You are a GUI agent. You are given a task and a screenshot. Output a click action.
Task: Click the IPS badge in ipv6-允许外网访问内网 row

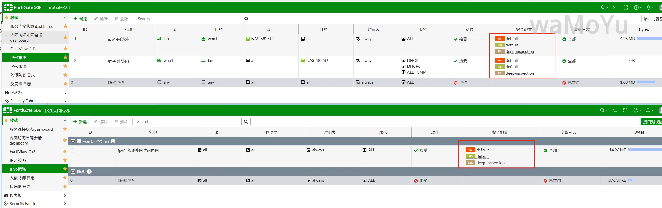tap(471, 156)
